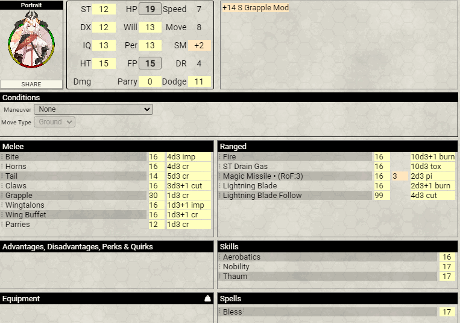Viewport: 460px width, 323px height.
Task: Click the Ranged section header
Action: (x=338, y=146)
